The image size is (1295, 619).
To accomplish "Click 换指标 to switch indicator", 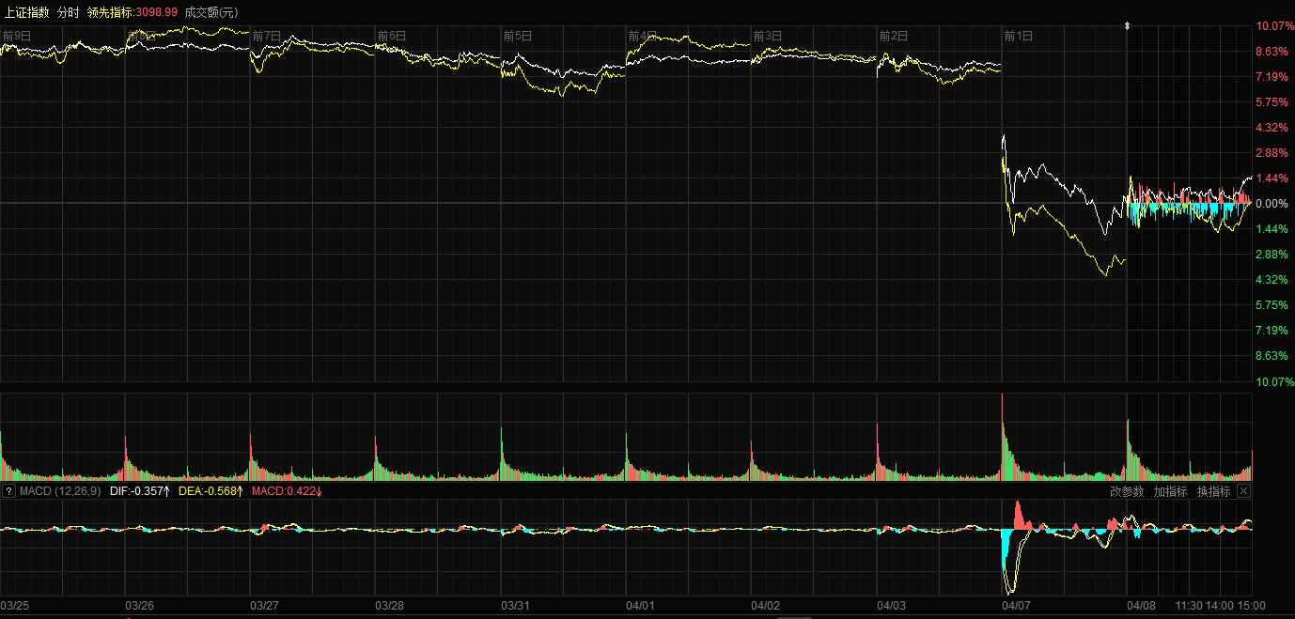I will (1213, 491).
